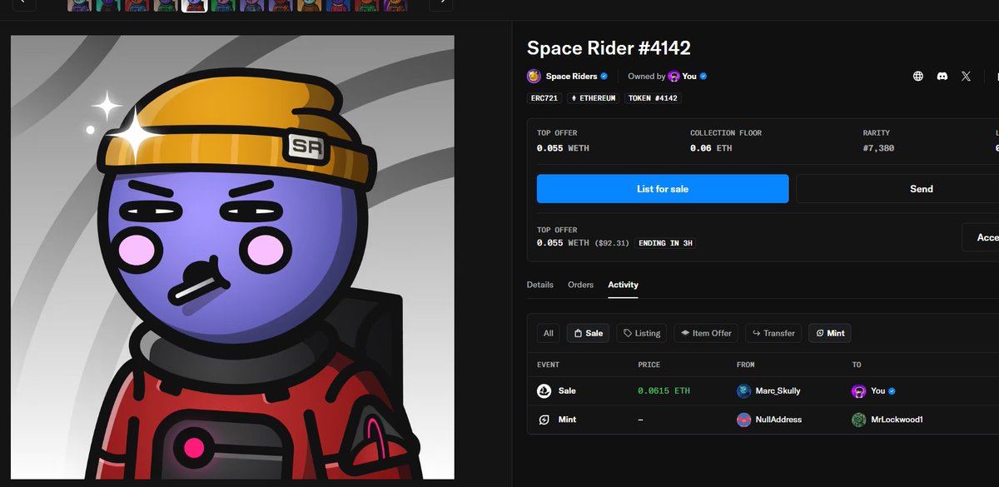Open the owner You profile link
Viewport: 999px width, 487px height.
point(689,76)
